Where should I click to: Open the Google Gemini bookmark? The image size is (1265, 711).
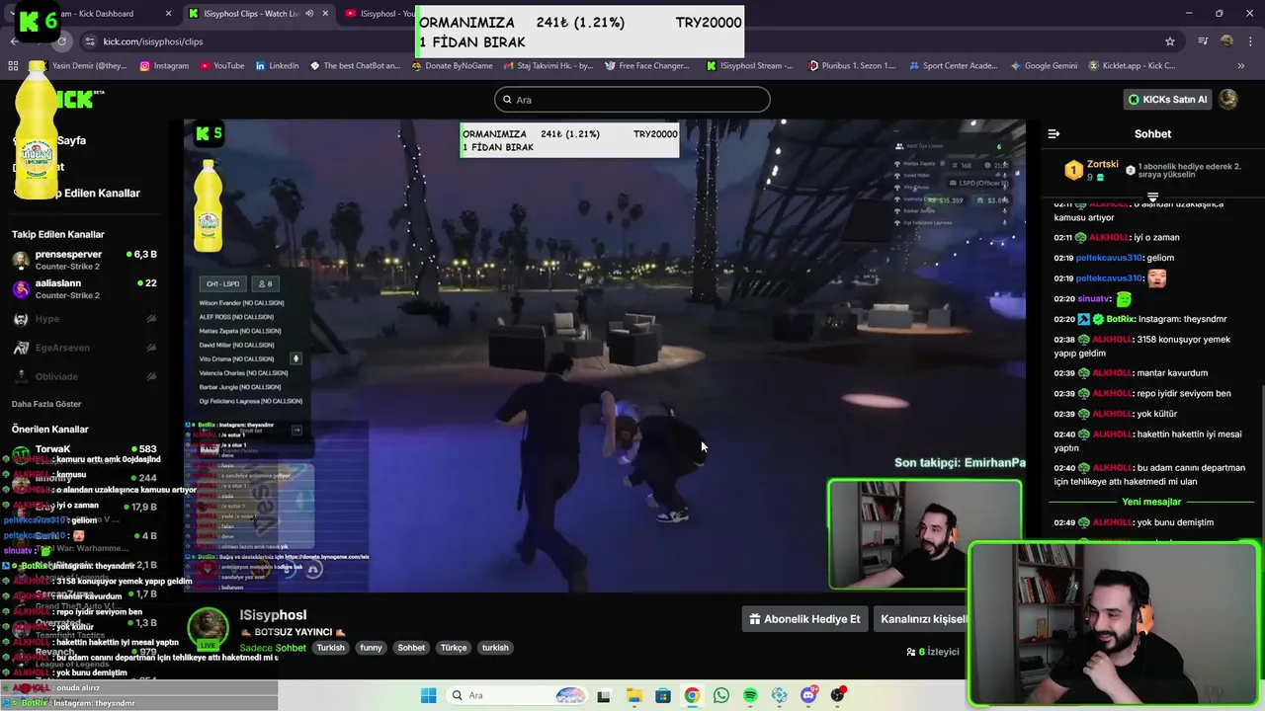pyautogui.click(x=1044, y=66)
